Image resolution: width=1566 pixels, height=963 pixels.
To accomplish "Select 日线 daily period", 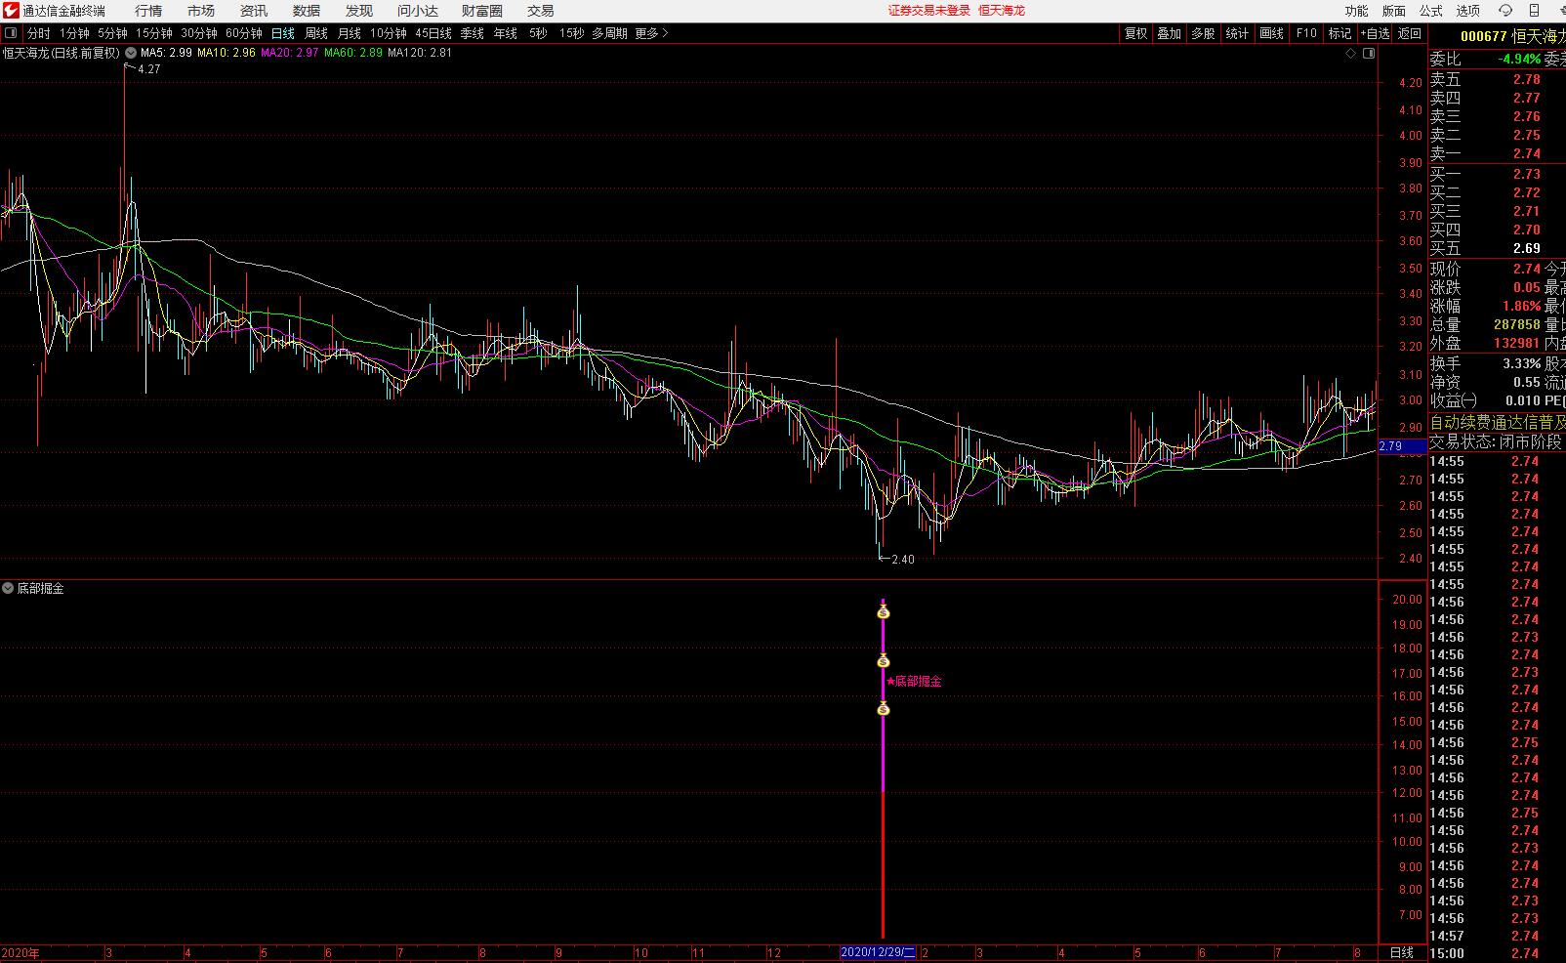I will [282, 33].
